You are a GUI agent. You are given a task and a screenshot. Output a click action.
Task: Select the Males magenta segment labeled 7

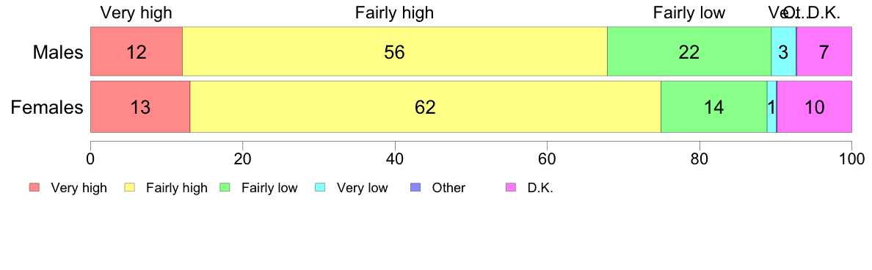pyautogui.click(x=825, y=51)
